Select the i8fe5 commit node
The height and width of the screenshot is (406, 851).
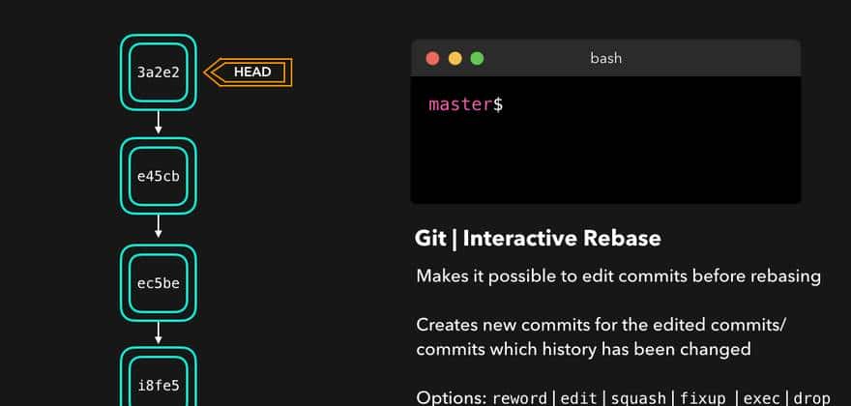coord(159,385)
